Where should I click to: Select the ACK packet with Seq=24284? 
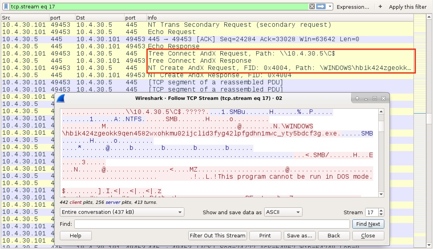pos(207,39)
